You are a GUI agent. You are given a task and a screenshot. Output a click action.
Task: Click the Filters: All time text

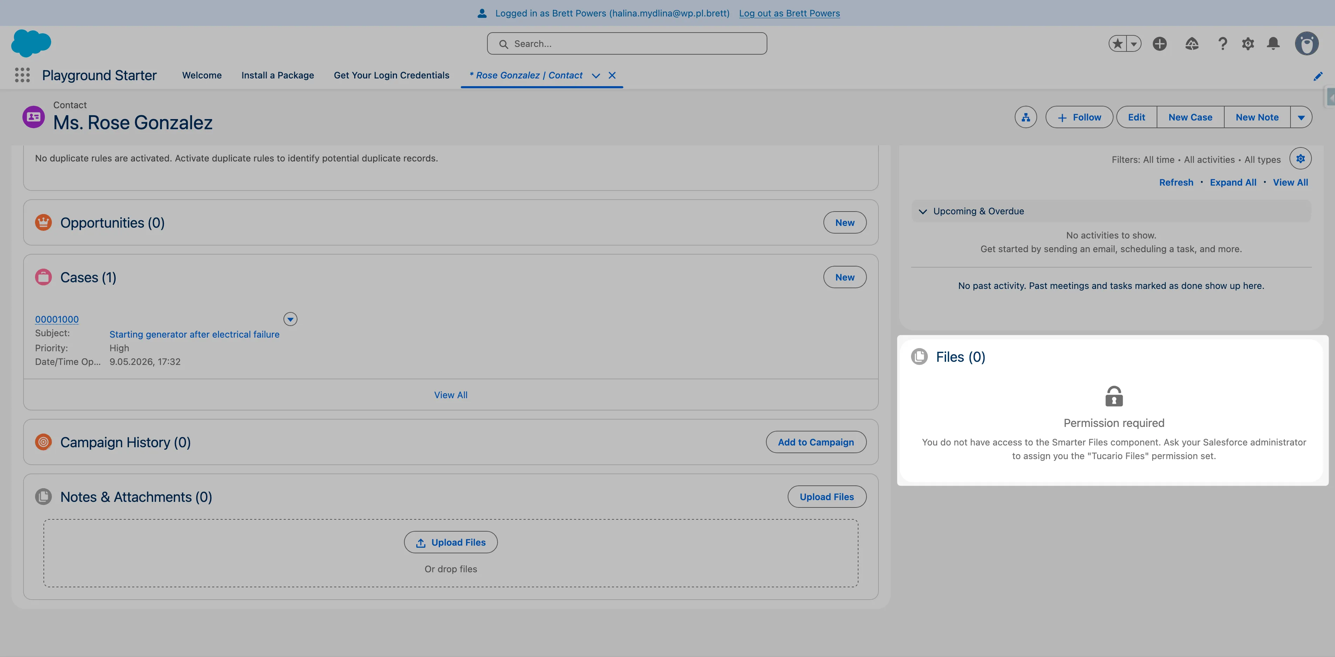(1143, 160)
